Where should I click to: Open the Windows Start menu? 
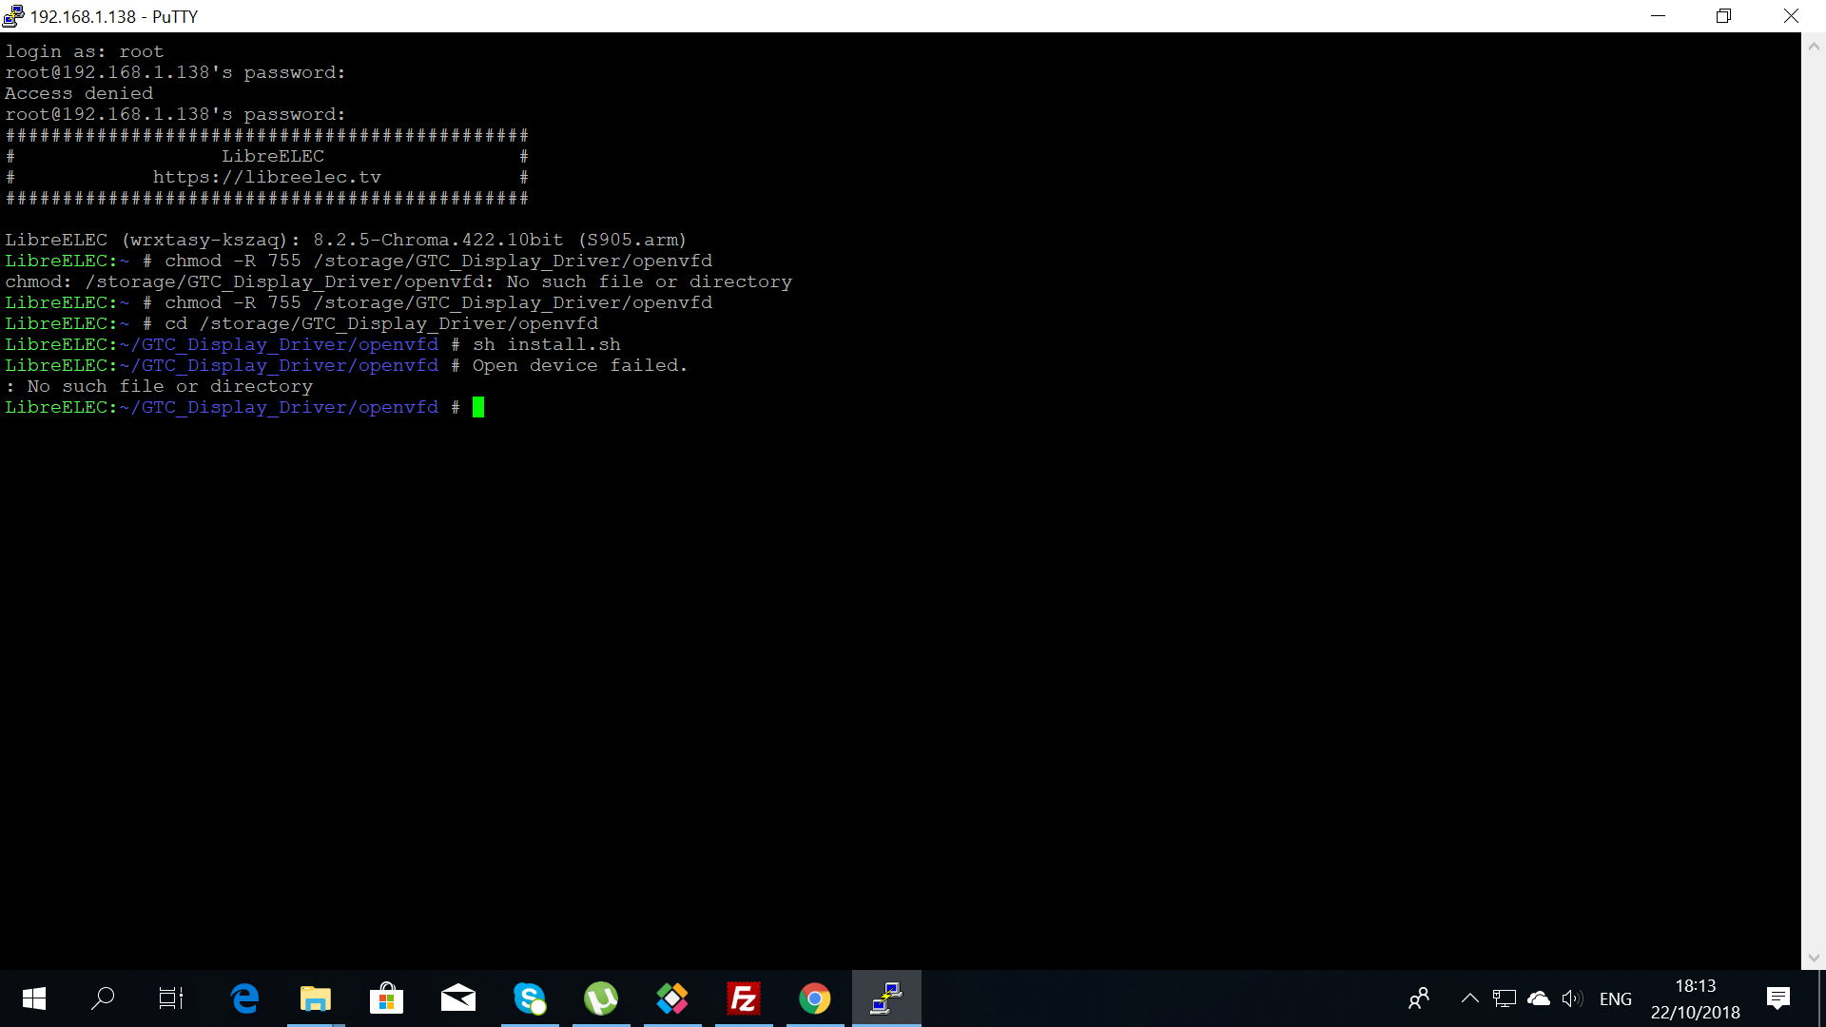click(34, 998)
